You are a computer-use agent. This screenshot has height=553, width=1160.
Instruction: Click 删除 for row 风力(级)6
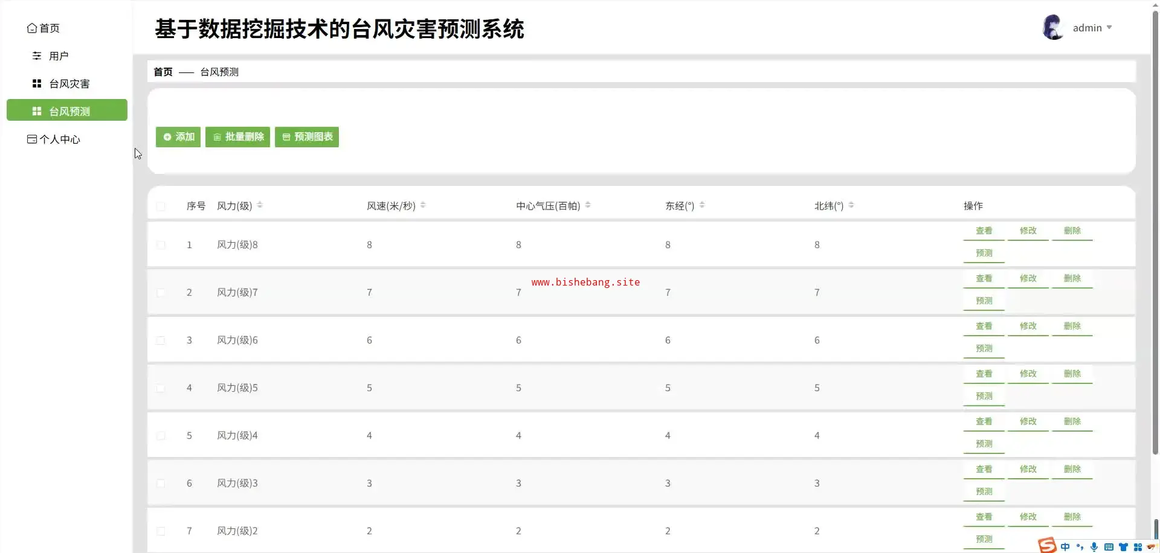point(1072,327)
